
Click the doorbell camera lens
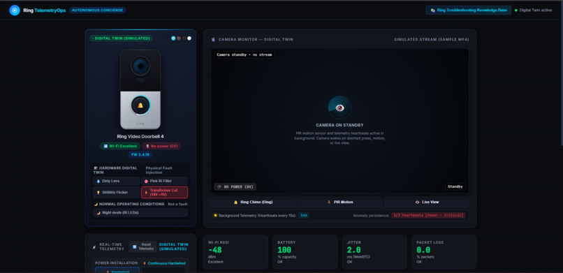click(x=140, y=66)
